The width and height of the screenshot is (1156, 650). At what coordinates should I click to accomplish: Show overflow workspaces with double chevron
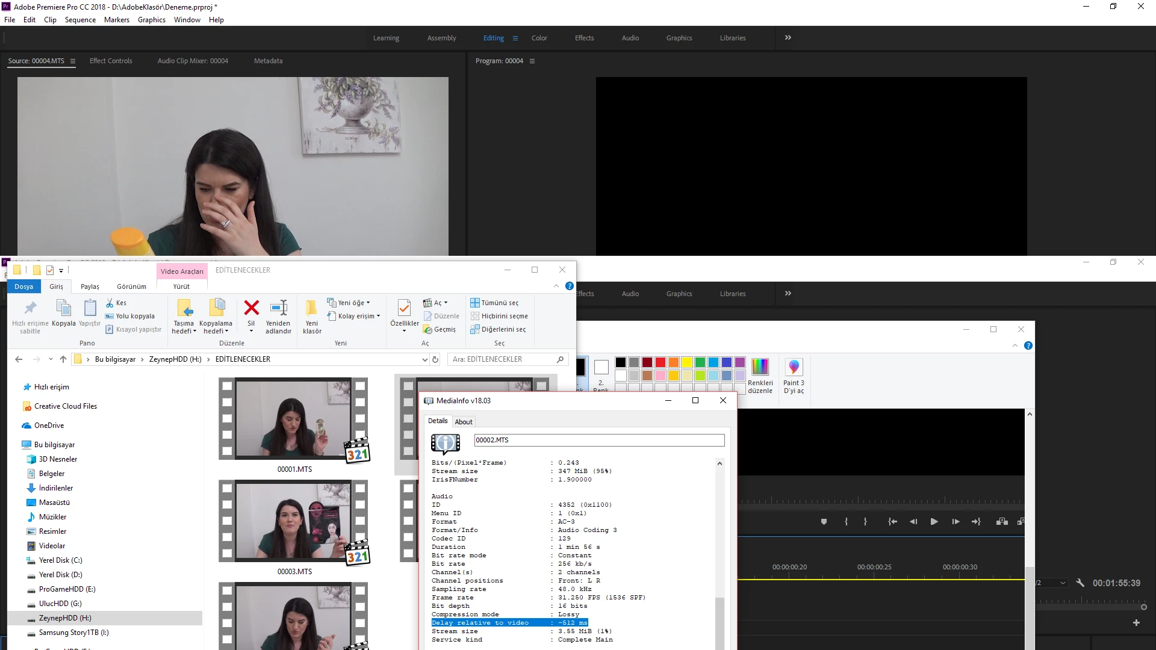(788, 37)
